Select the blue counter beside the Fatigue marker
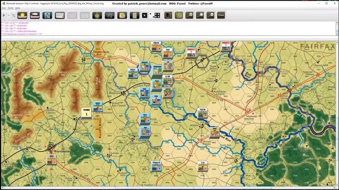 tap(97, 107)
